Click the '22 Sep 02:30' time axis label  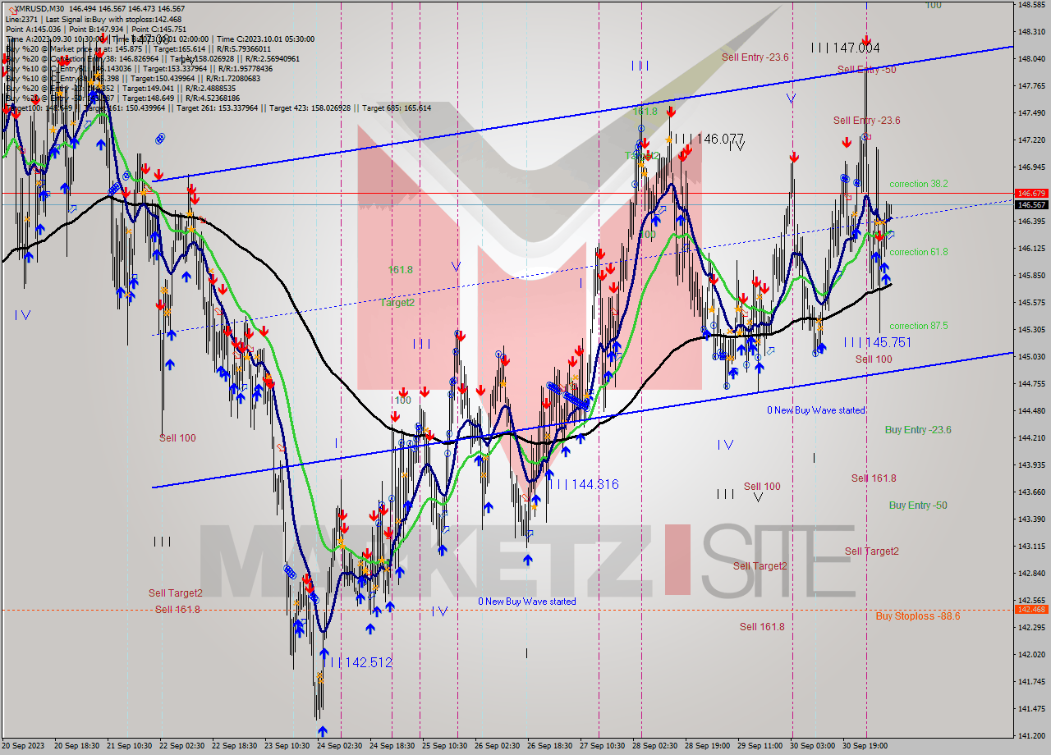pos(182,746)
